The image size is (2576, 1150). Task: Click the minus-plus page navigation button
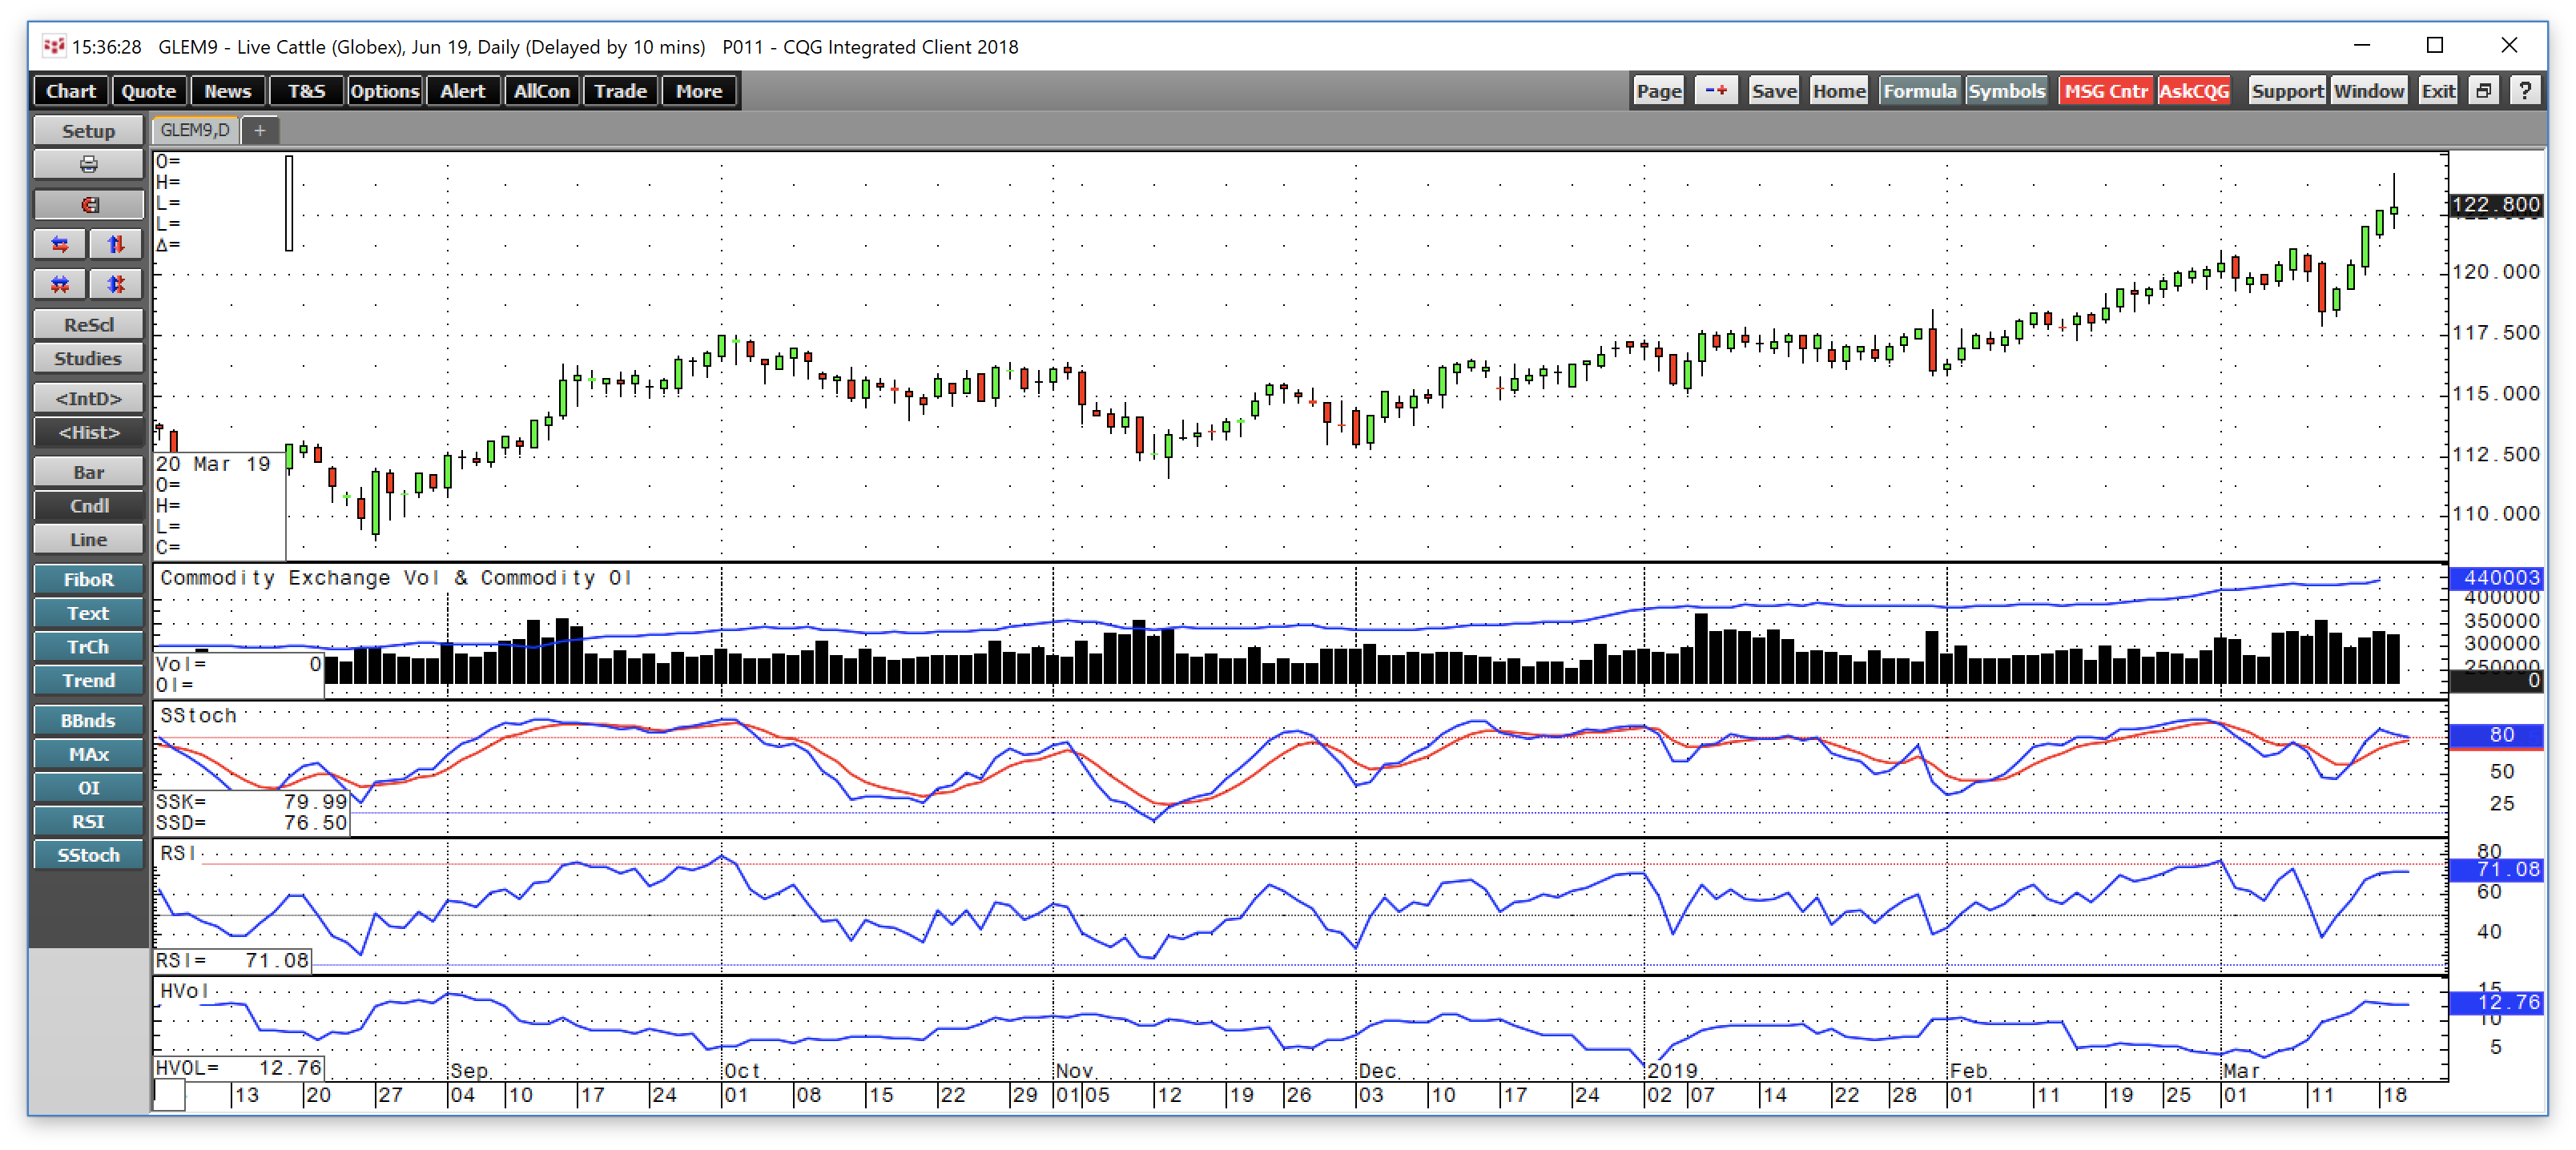coord(1716,91)
